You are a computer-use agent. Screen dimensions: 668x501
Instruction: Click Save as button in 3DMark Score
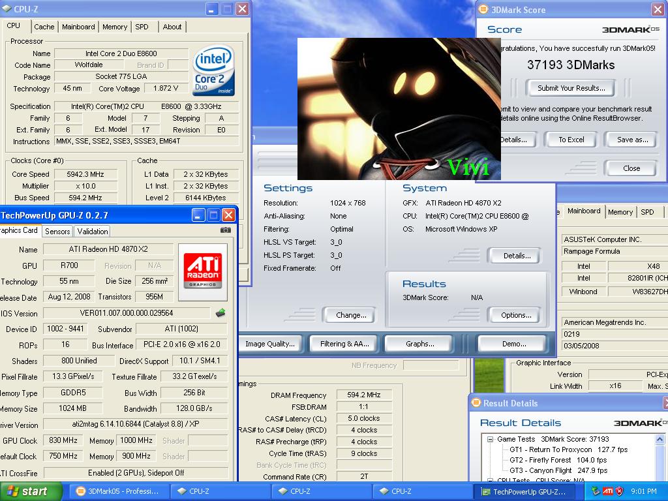point(633,140)
